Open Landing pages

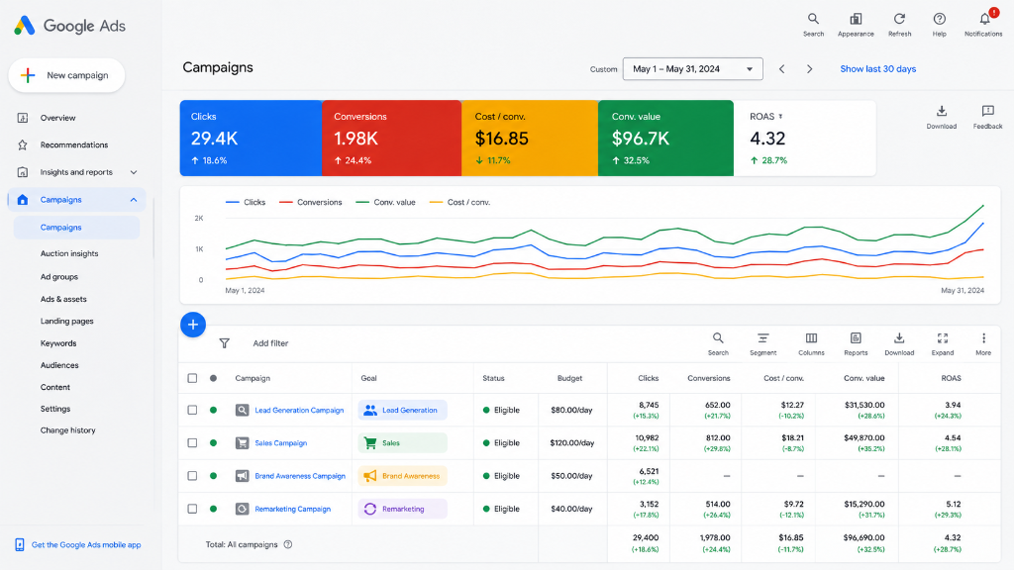tap(66, 322)
